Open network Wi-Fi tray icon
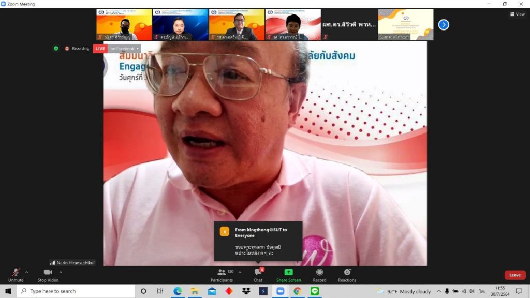This screenshot has width=530, height=298. (464, 291)
